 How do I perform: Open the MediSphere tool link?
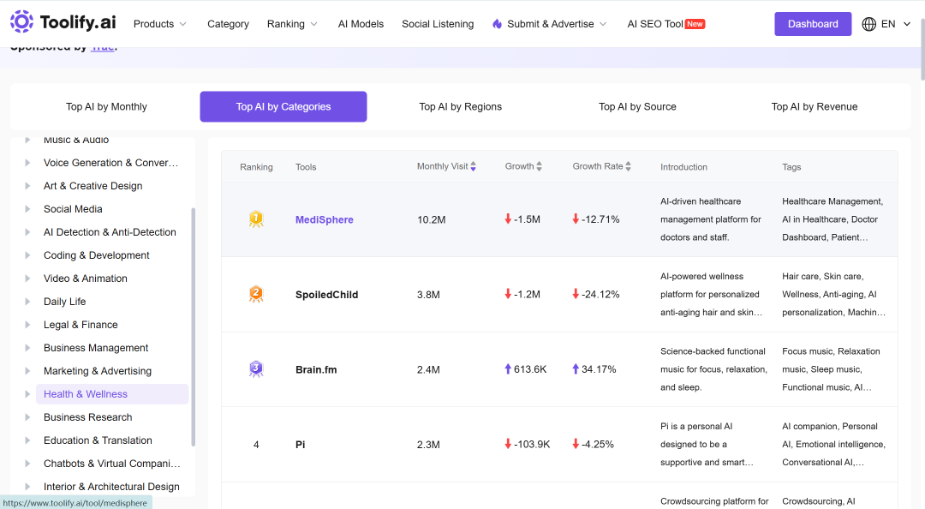325,219
